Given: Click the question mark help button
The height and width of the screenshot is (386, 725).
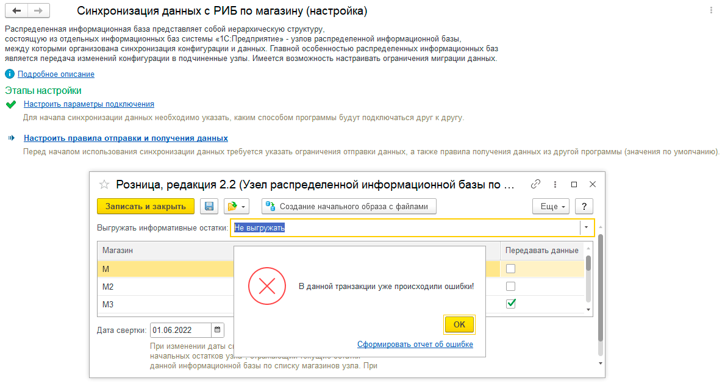Looking at the screenshot, I should coord(584,206).
